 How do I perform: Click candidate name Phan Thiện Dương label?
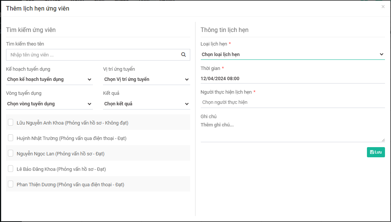70,184
